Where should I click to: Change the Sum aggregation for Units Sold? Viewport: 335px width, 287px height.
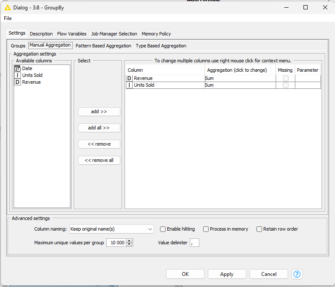pyautogui.click(x=239, y=85)
